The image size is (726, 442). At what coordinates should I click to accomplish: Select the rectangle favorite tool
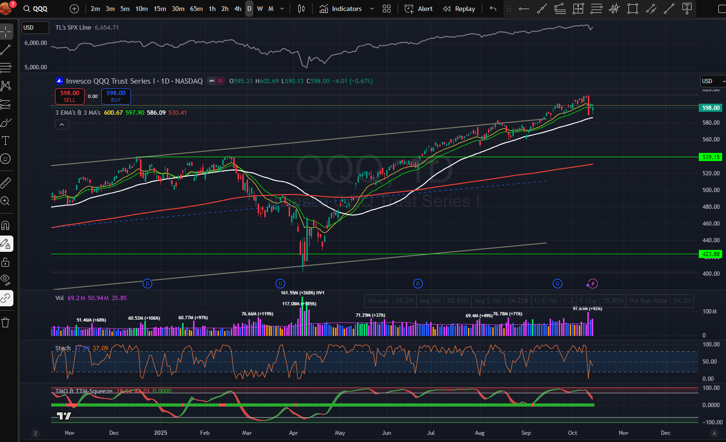coord(633,9)
